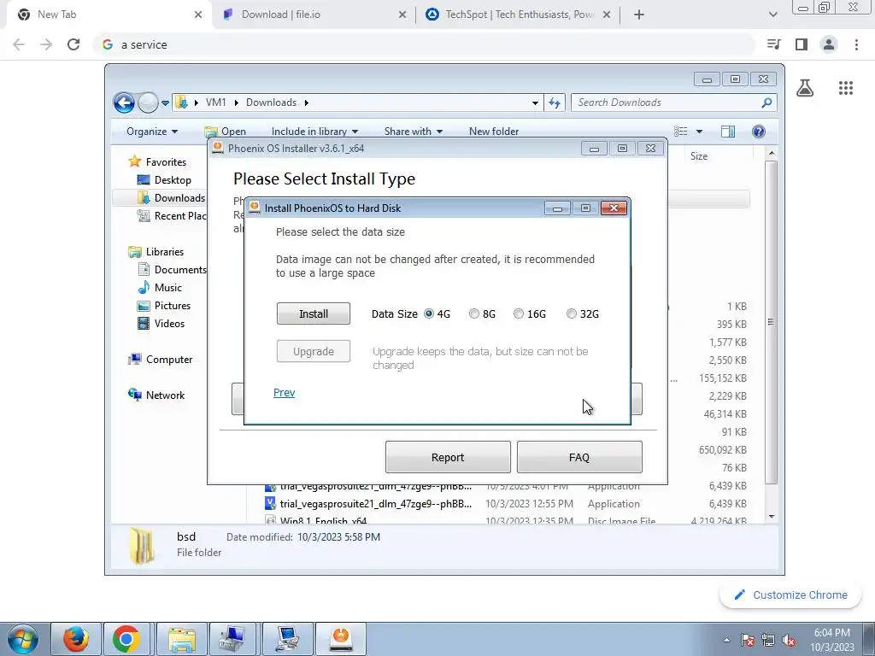Image resolution: width=875 pixels, height=656 pixels.
Task: Expand Explorer recent pages dropdown arrow
Action: (165, 103)
